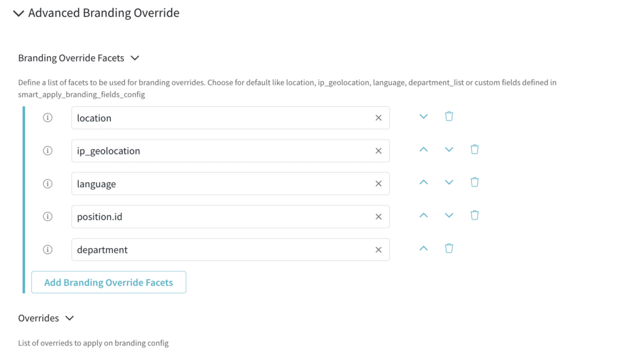625x351 pixels.
Task: Clear the position.id field value
Action: coord(378,216)
